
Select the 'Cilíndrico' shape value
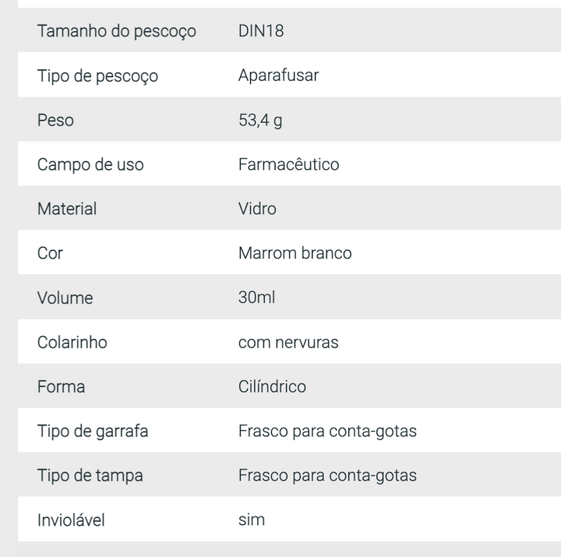(272, 387)
